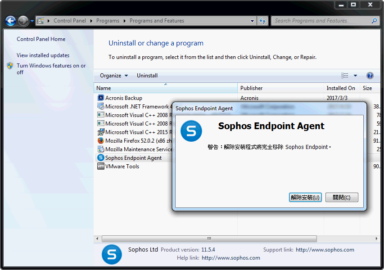Click Acronis publisher cell
Image resolution: width=384 pixels, height=270 pixels.
tap(249, 98)
